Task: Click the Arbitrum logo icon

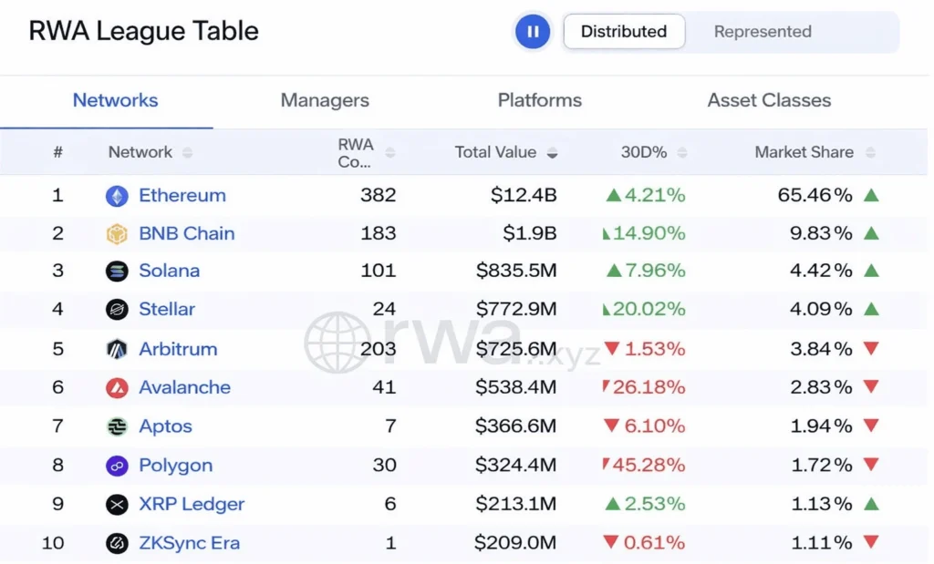Action: (117, 349)
